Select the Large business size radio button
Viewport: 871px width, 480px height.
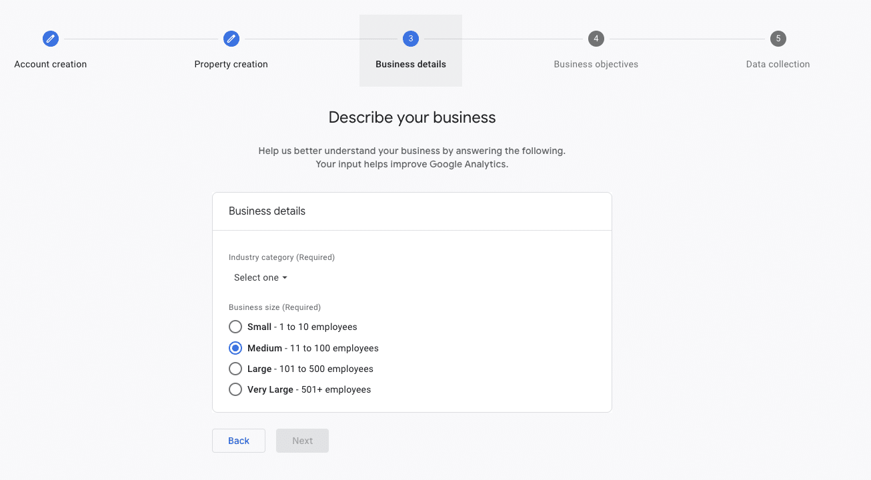click(235, 369)
